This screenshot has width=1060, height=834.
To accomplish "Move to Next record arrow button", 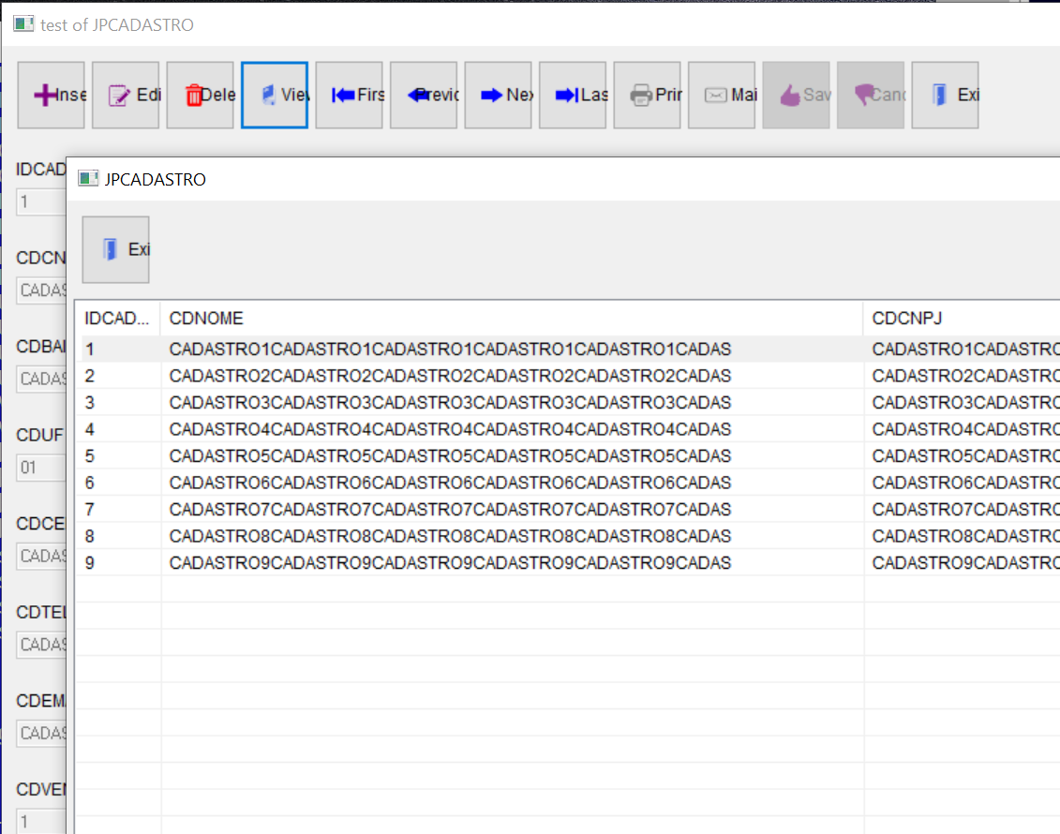I will click(499, 95).
